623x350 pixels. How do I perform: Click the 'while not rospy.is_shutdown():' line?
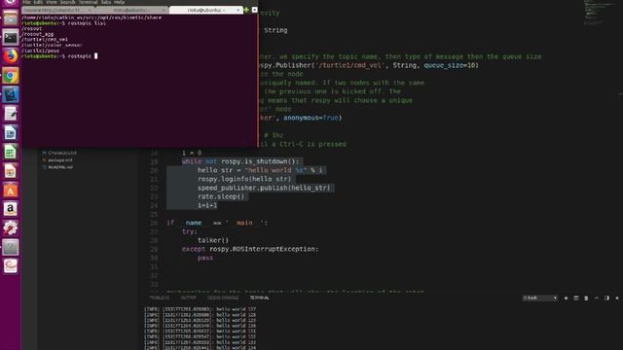click(x=240, y=161)
